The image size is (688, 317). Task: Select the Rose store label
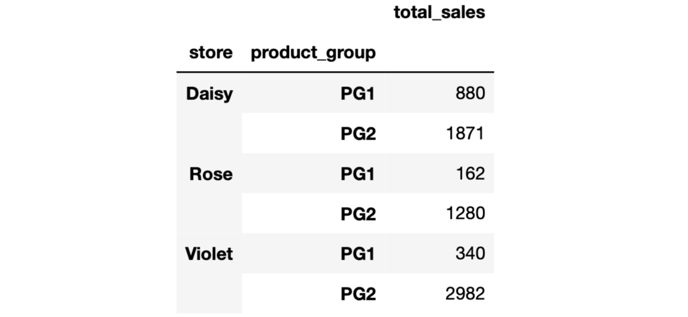tap(211, 174)
